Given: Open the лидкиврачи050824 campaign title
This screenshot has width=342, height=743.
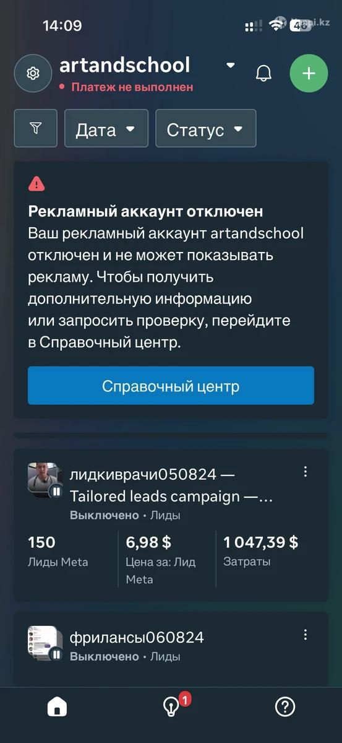Looking at the screenshot, I should [x=171, y=485].
